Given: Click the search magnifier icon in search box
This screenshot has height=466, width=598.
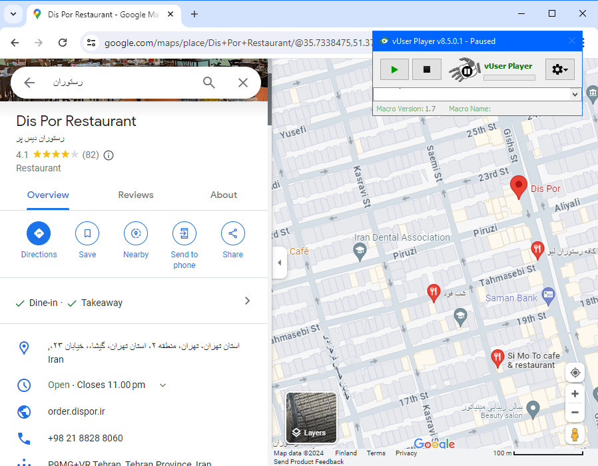Looking at the screenshot, I should pos(208,83).
